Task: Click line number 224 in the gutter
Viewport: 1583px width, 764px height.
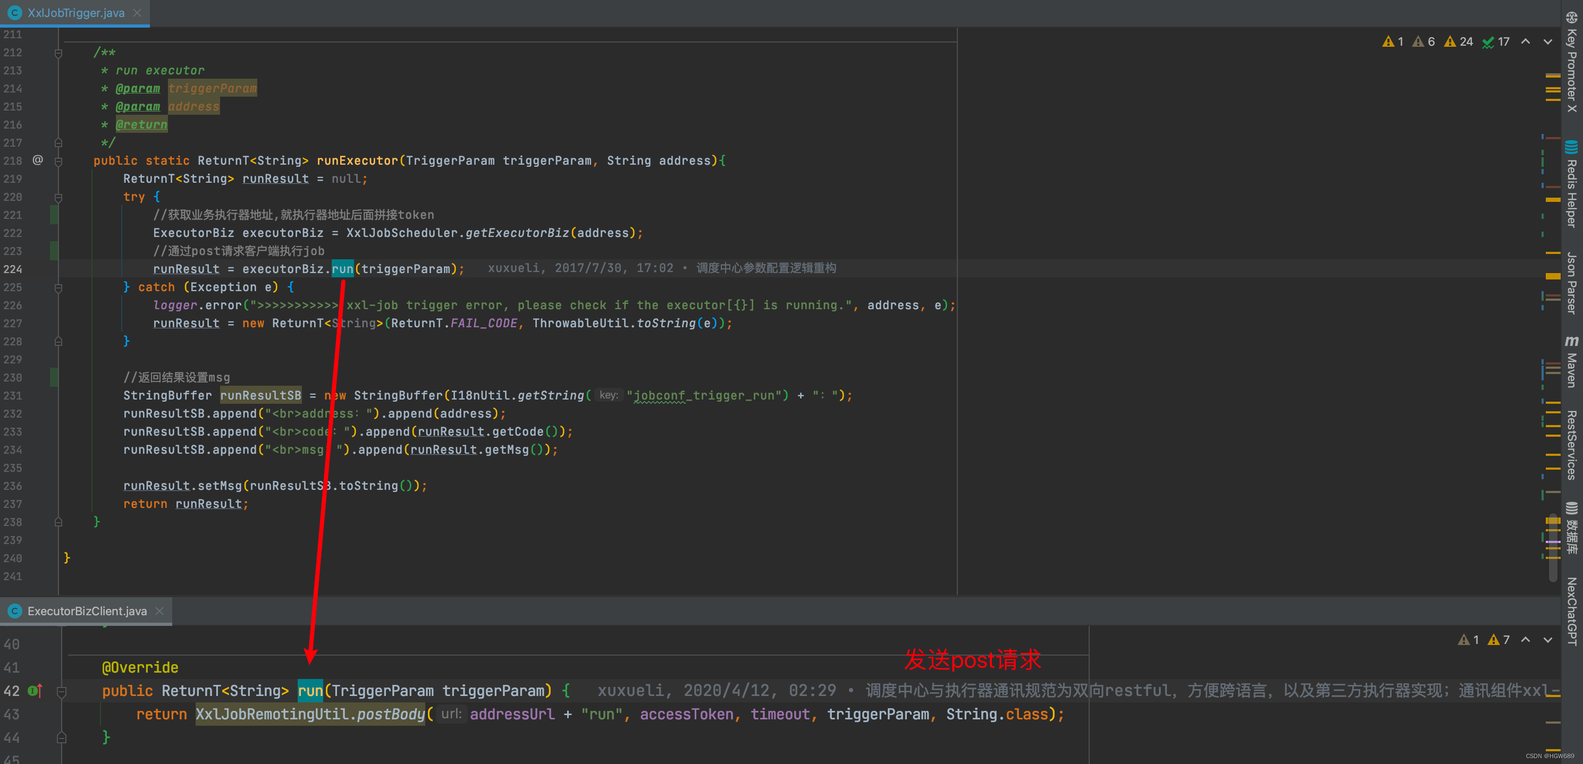Action: (12, 269)
